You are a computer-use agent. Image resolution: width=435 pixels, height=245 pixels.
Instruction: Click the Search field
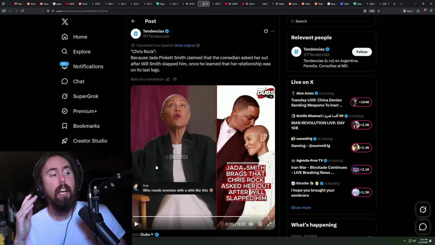[332, 21]
